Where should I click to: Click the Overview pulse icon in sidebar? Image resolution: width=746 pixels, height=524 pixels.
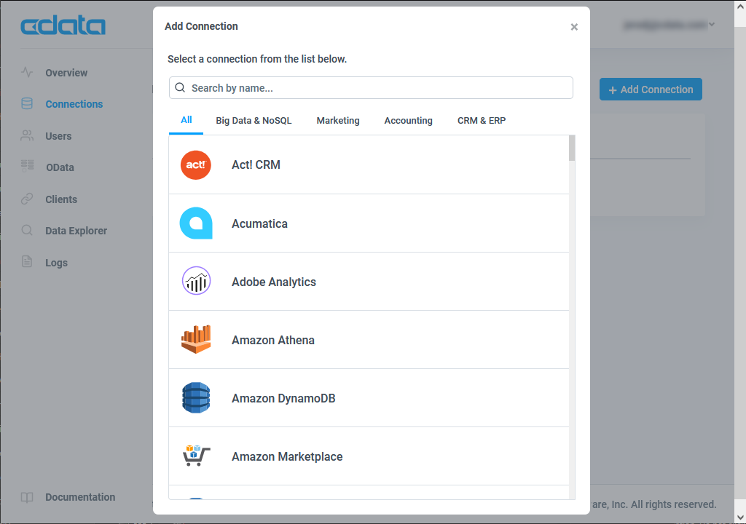(27, 72)
